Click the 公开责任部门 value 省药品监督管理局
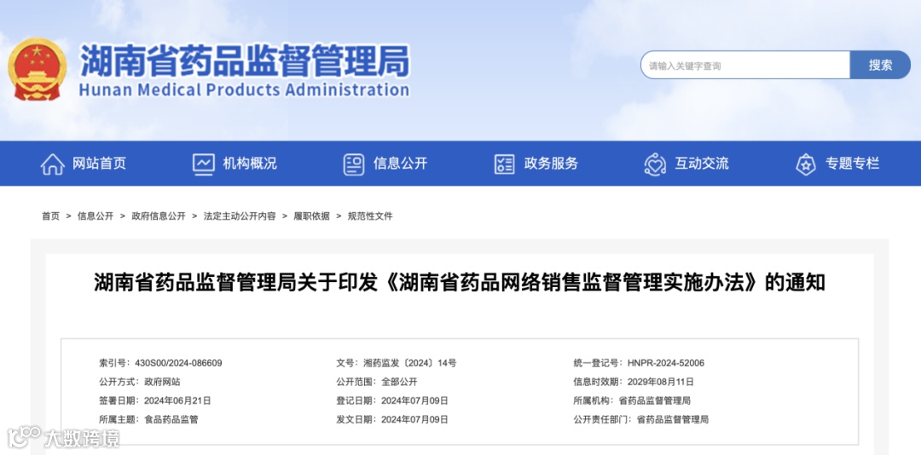Screen dimensions: 921x455 click(x=673, y=419)
